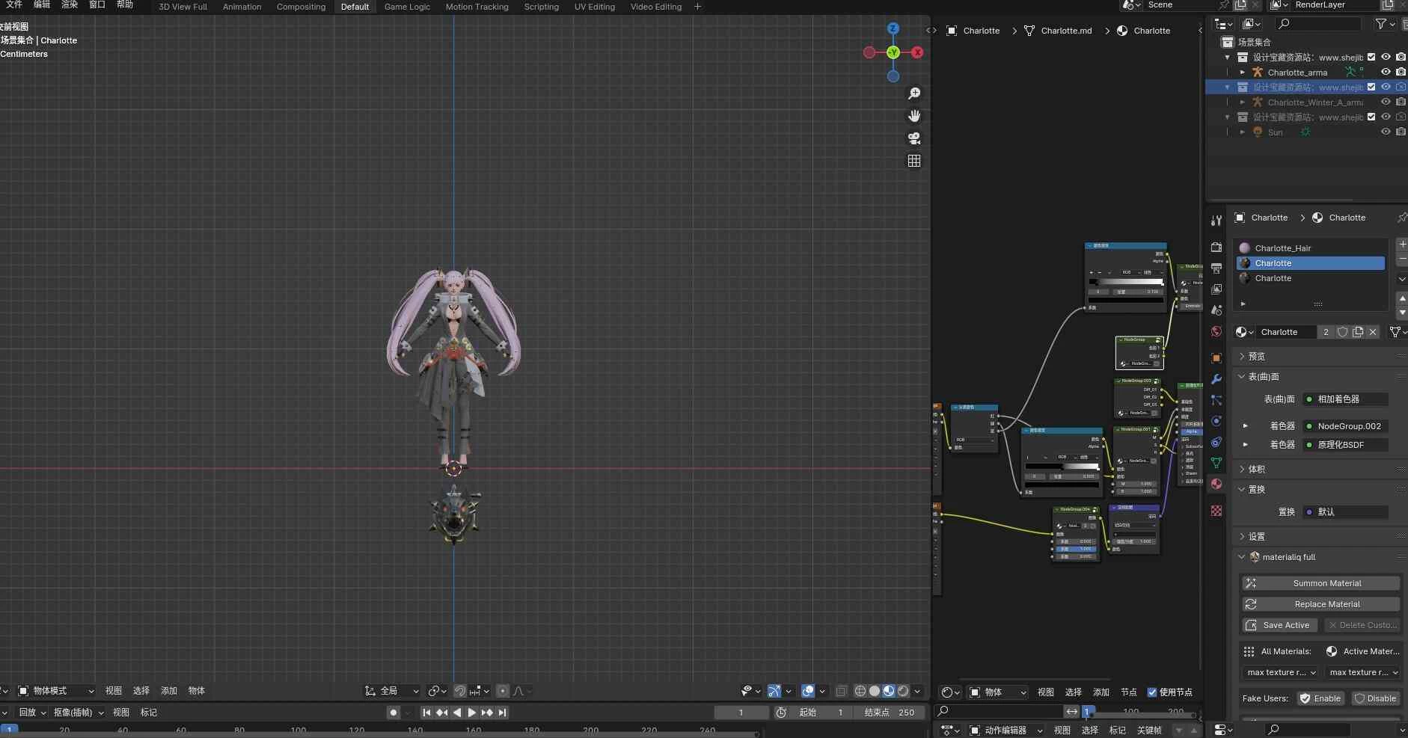Switch orthographic/perspective grid icon
1408x738 pixels.
point(913,161)
